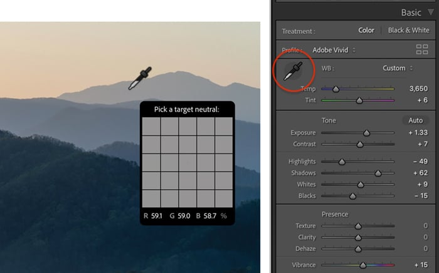Click the Shadows label
Screen dimensions: 439x273
[x=304, y=173]
